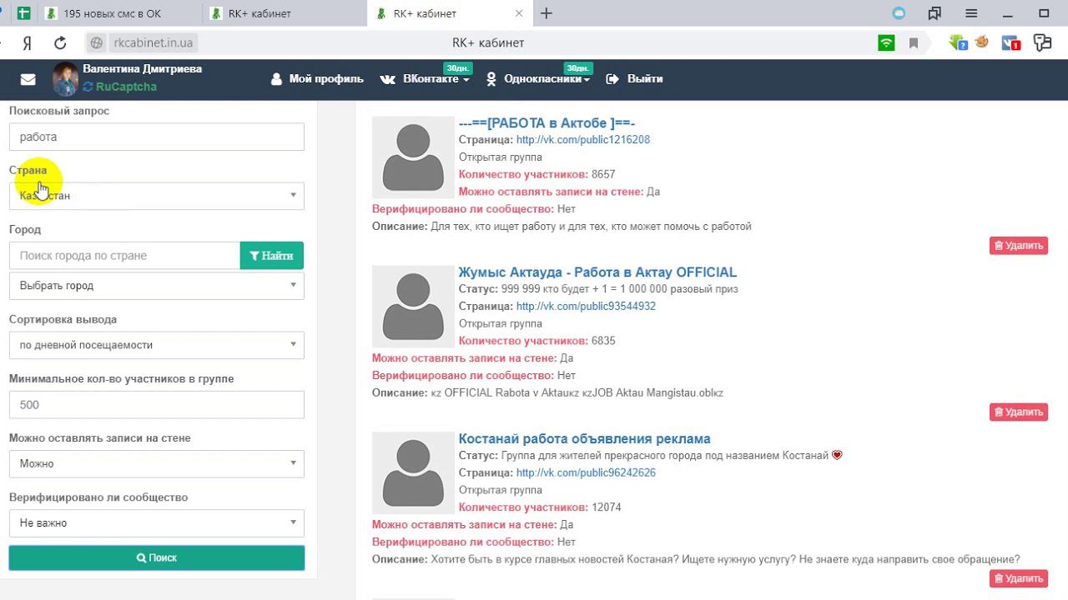Open the pinned green spreadsheet tab
Screen dimensions: 1068x600
click(24, 13)
